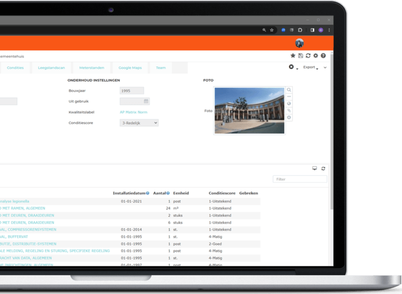
Task: Click the star favorite icon in app toolbar
Action: click(x=293, y=56)
